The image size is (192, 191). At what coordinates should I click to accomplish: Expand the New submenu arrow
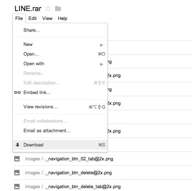pos(101,45)
